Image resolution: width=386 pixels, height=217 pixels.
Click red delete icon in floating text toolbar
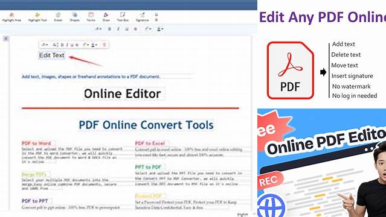[105, 45]
